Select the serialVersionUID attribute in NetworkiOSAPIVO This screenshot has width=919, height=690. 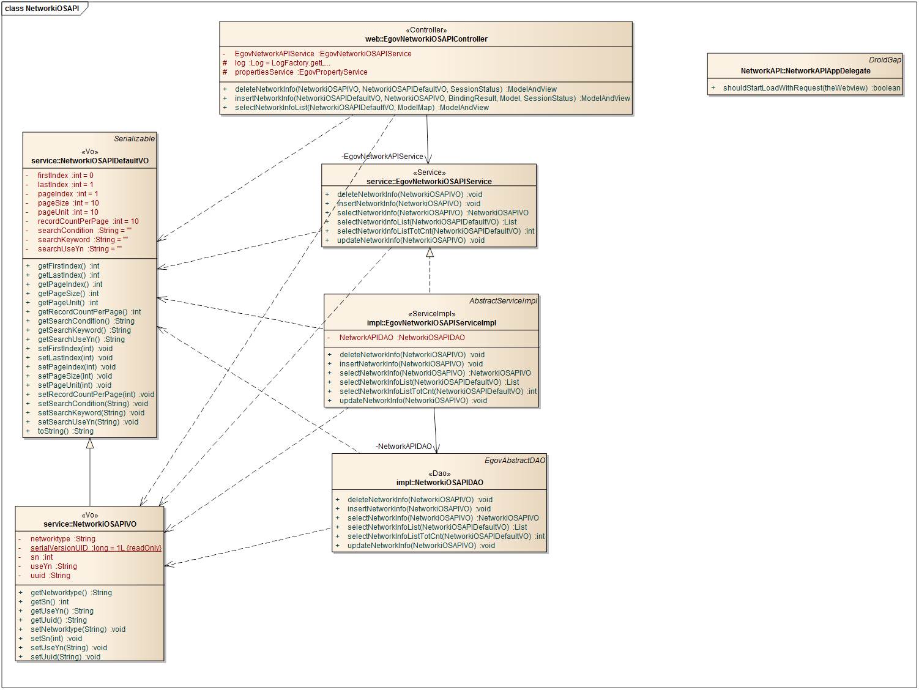tap(95, 548)
